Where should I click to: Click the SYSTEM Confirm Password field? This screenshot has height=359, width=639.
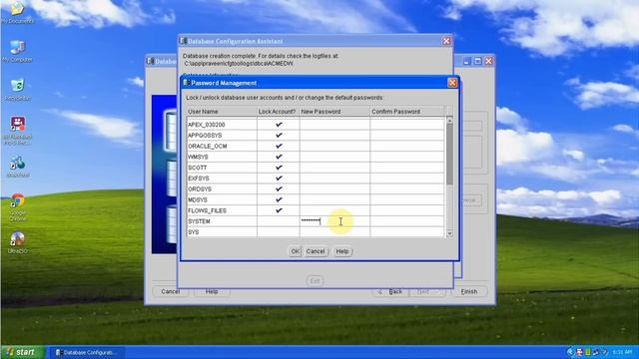click(x=407, y=221)
